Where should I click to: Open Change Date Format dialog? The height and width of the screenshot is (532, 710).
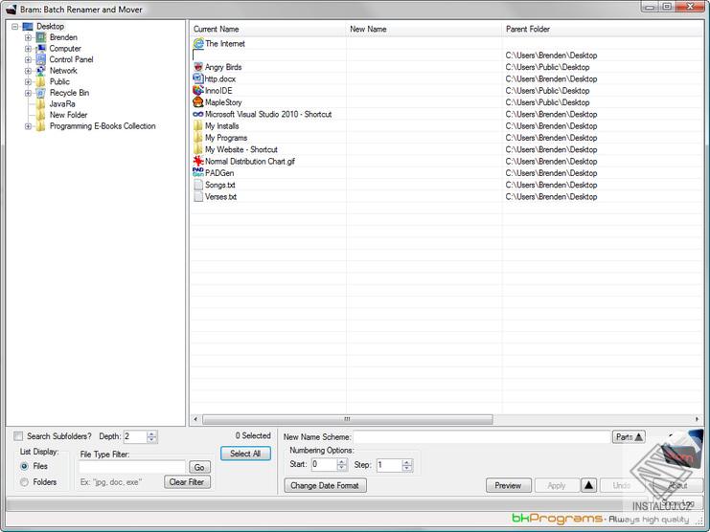325,485
